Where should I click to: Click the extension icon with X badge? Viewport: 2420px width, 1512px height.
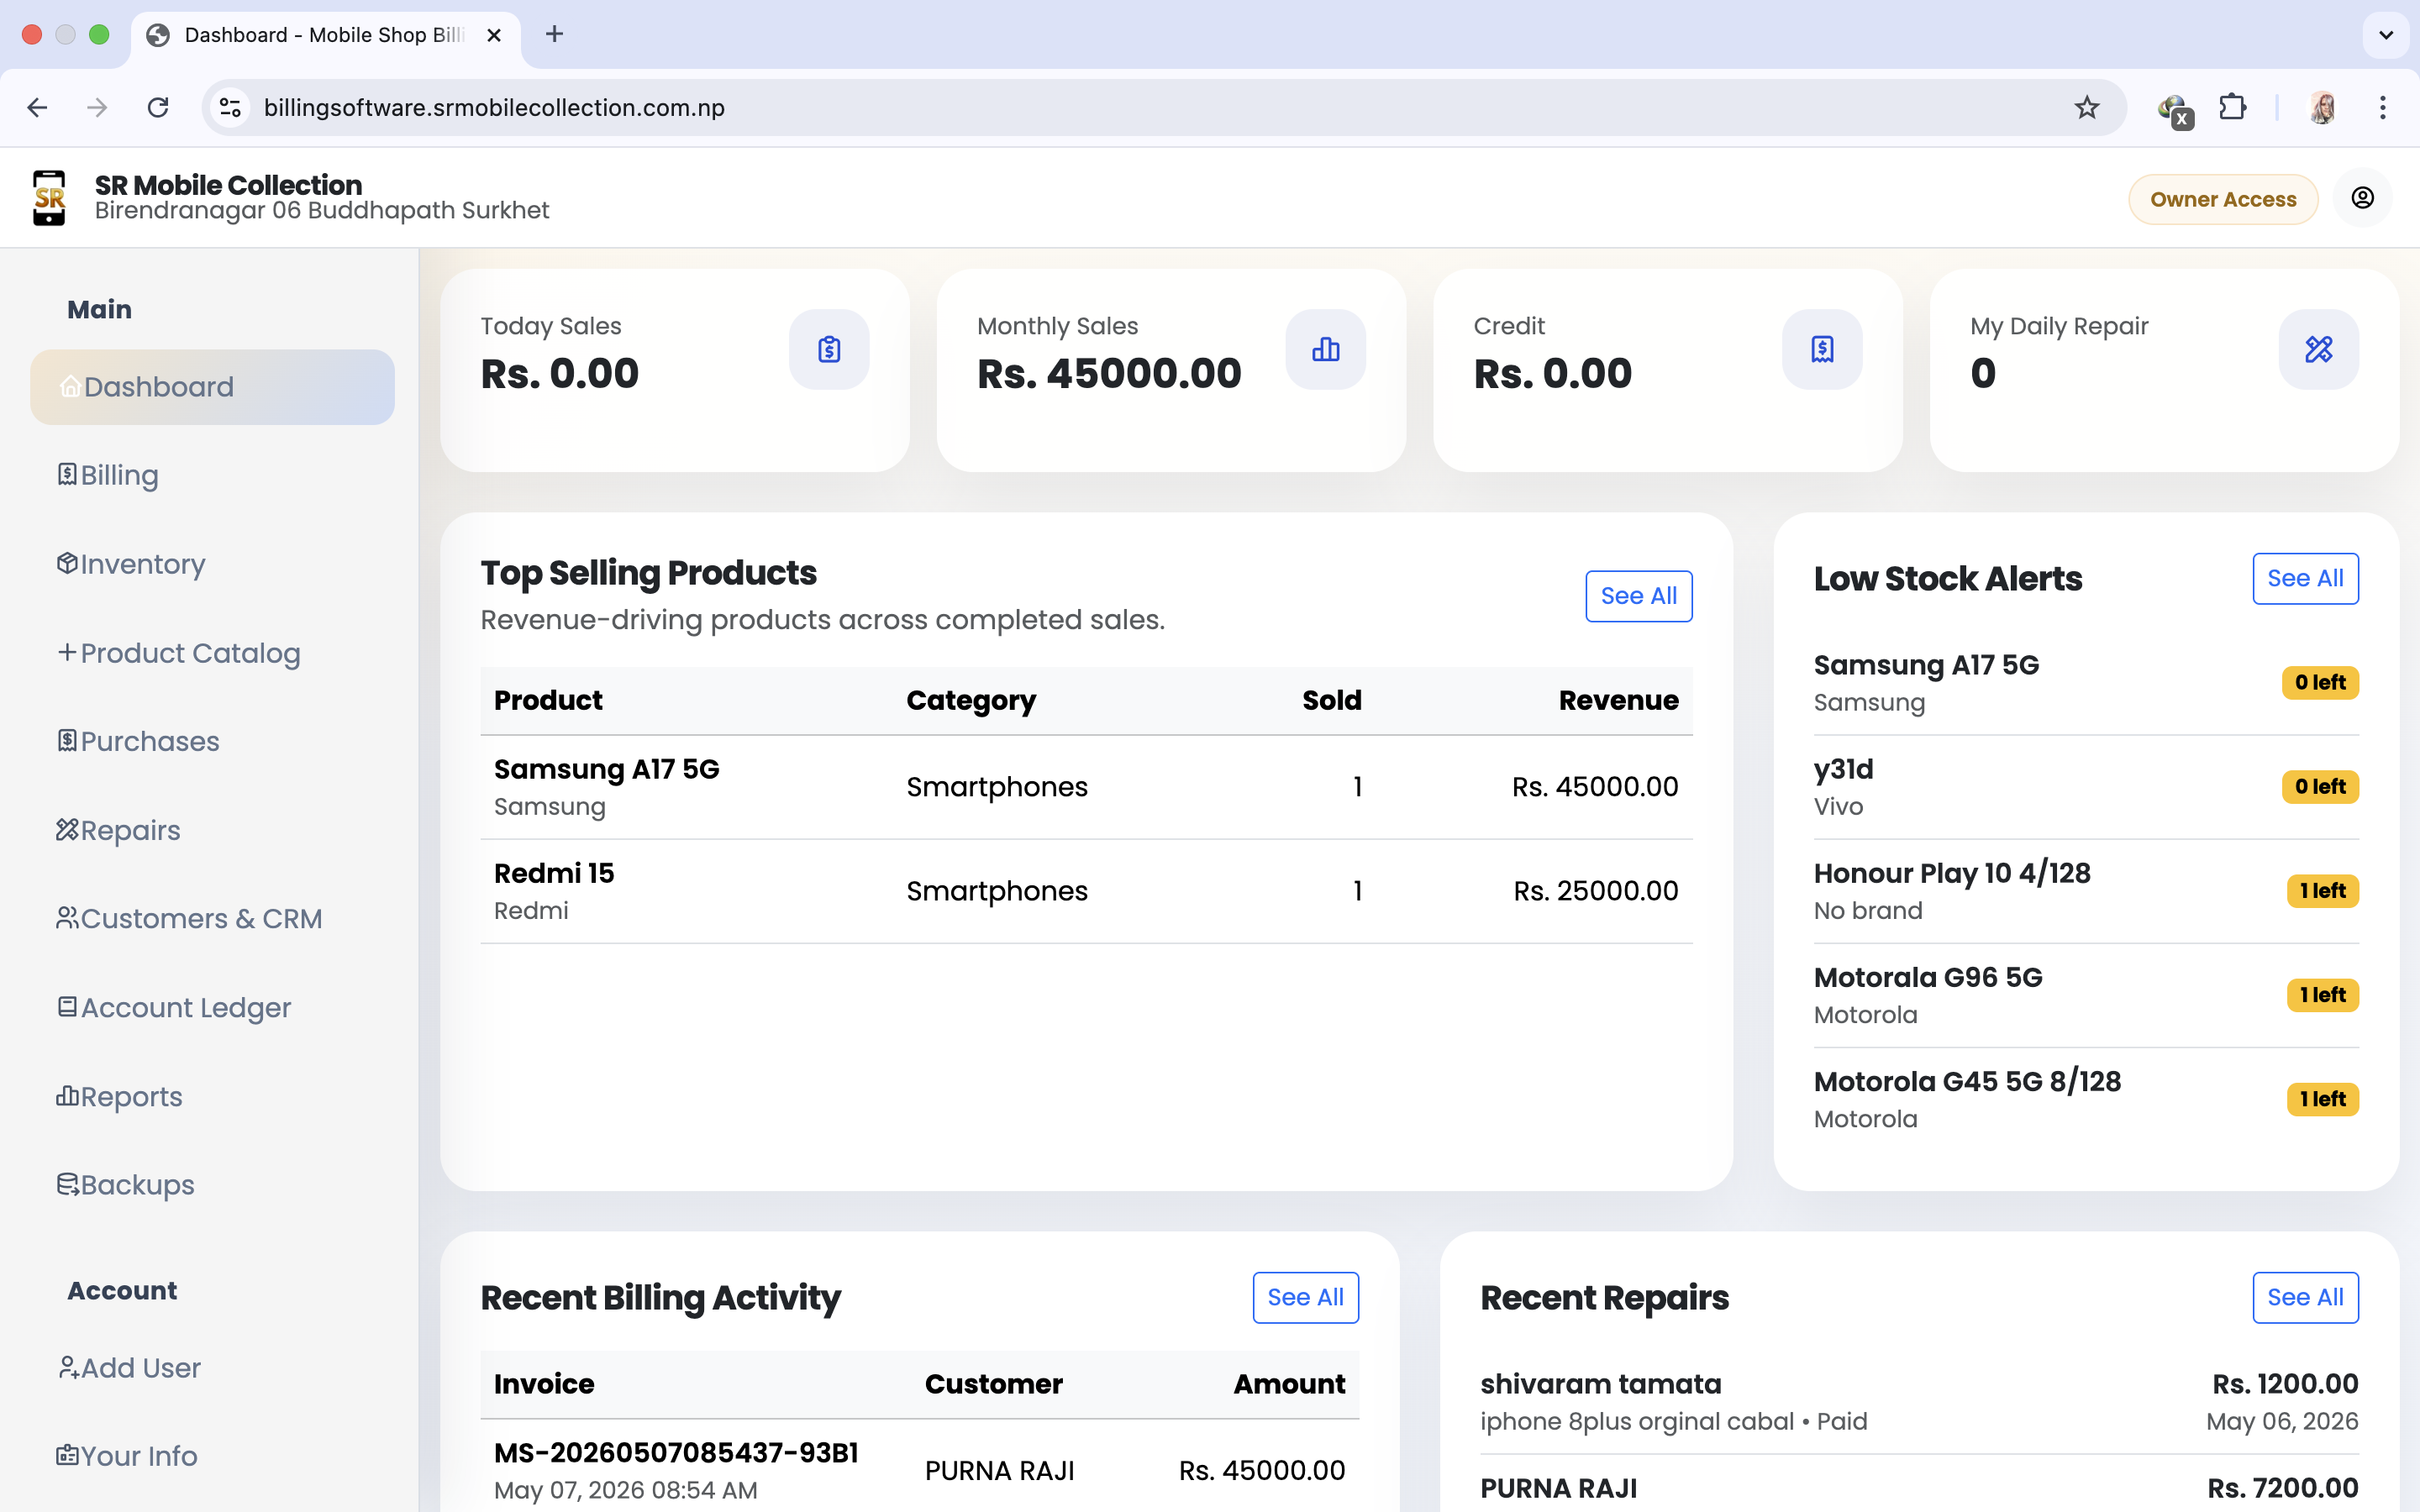click(2174, 109)
